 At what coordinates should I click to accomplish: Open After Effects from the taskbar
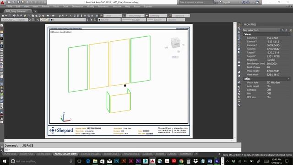tap(138, 161)
